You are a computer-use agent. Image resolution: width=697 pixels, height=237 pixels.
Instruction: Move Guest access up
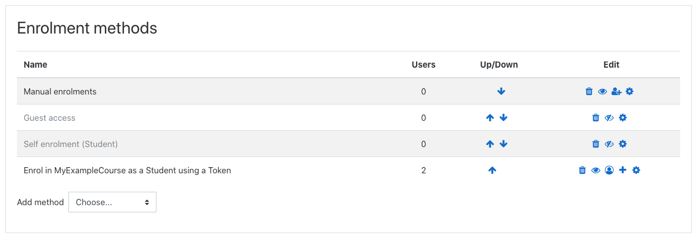(490, 117)
